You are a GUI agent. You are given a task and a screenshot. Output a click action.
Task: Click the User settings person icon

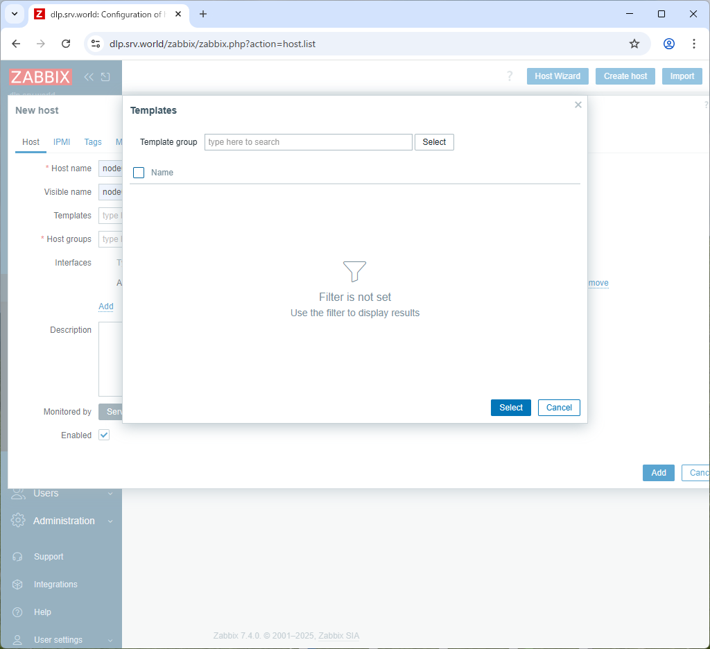(x=17, y=640)
